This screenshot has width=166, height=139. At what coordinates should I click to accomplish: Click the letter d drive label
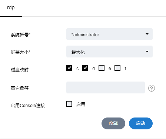(93, 68)
